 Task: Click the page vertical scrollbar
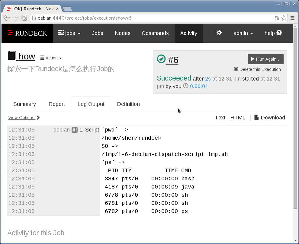click(295, 118)
